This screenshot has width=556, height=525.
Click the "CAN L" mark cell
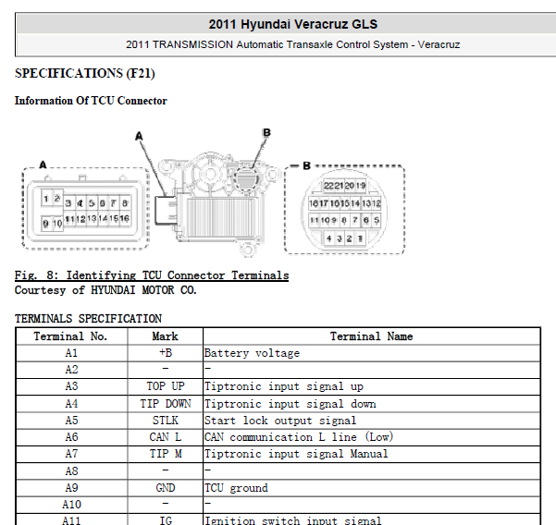pos(165,437)
